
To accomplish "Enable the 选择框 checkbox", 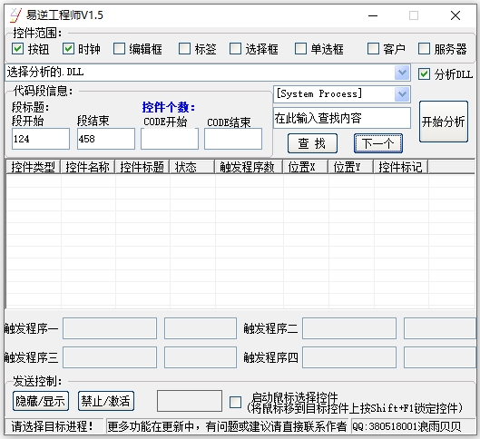I will point(235,49).
